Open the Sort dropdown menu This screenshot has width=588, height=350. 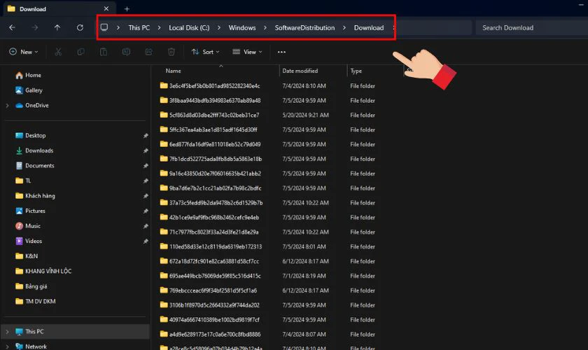[x=206, y=52]
